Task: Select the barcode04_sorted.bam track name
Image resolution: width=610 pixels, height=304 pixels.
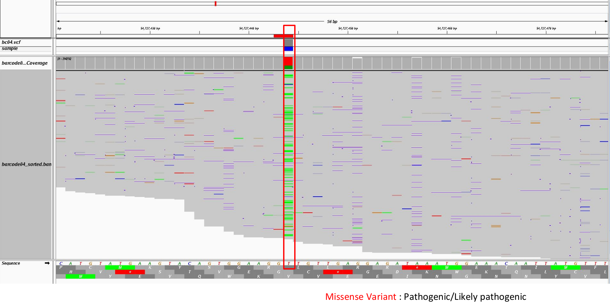Action: 26,164
